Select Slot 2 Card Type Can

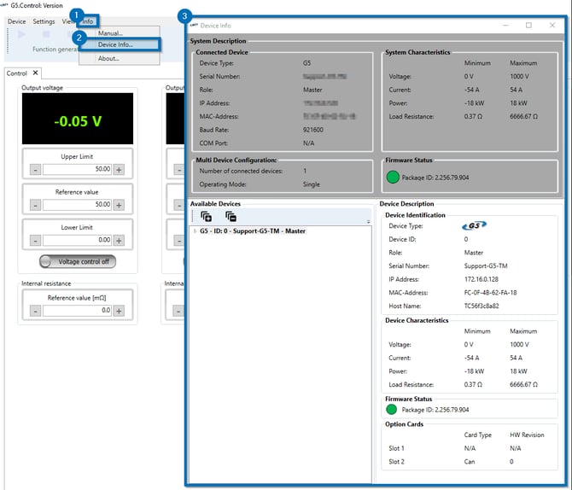470,462
